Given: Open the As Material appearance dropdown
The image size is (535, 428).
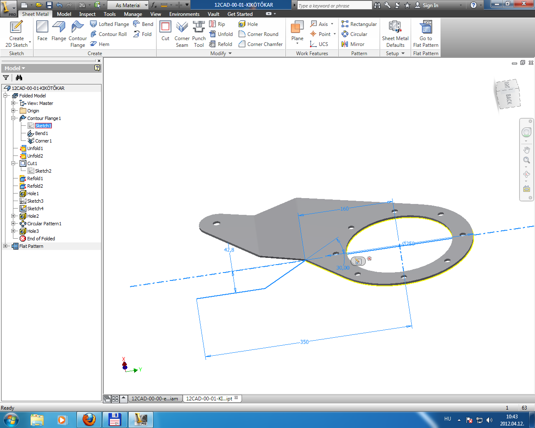Looking at the screenshot, I should 128,5.
